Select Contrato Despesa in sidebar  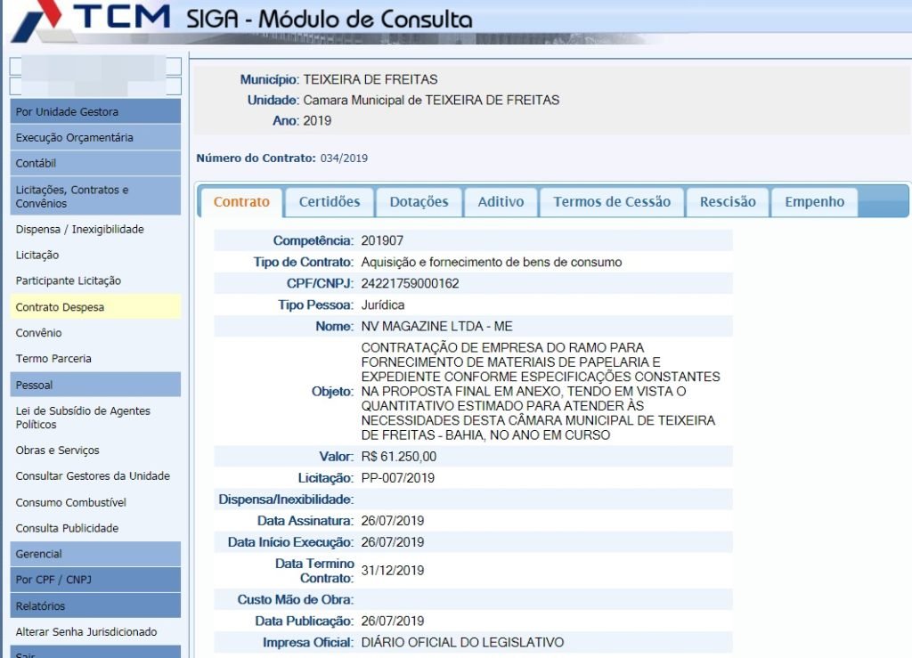[60, 307]
